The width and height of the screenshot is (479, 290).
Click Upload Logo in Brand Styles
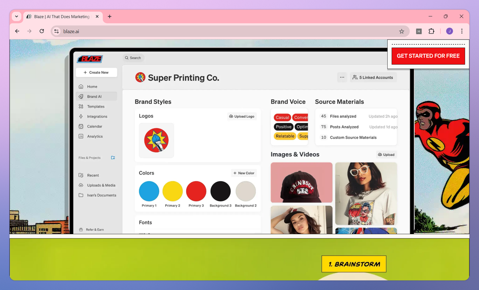pos(241,116)
